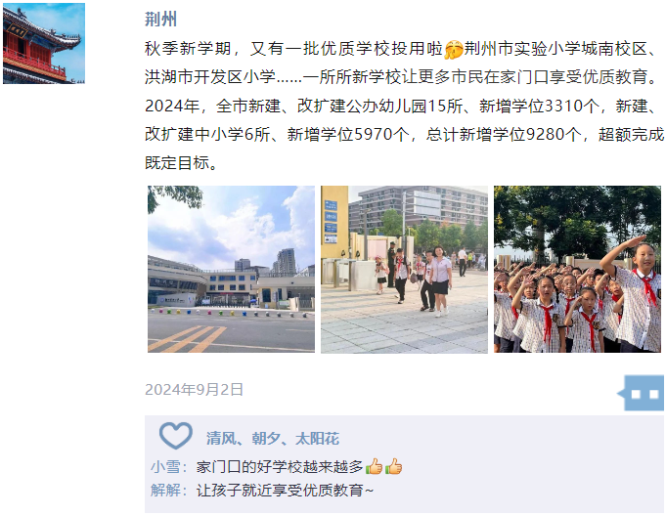View the school building photo thumbnail
The width and height of the screenshot is (666, 515).
click(231, 269)
